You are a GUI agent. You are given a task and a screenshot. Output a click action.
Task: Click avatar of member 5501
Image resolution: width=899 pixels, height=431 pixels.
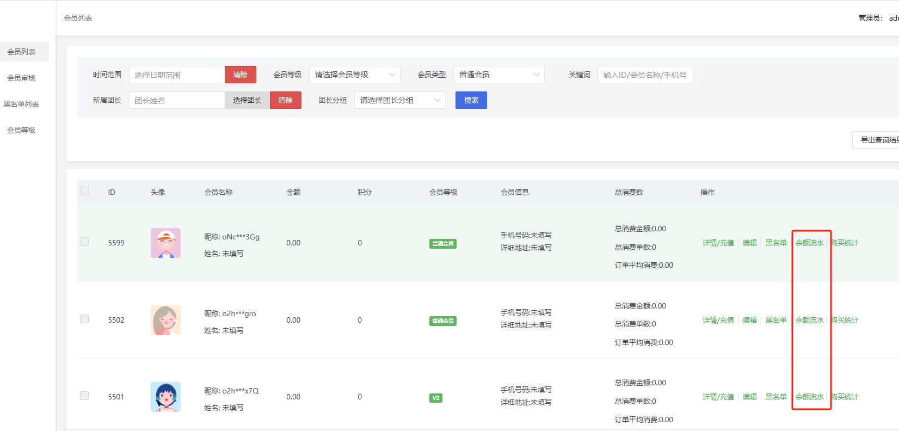tap(165, 397)
